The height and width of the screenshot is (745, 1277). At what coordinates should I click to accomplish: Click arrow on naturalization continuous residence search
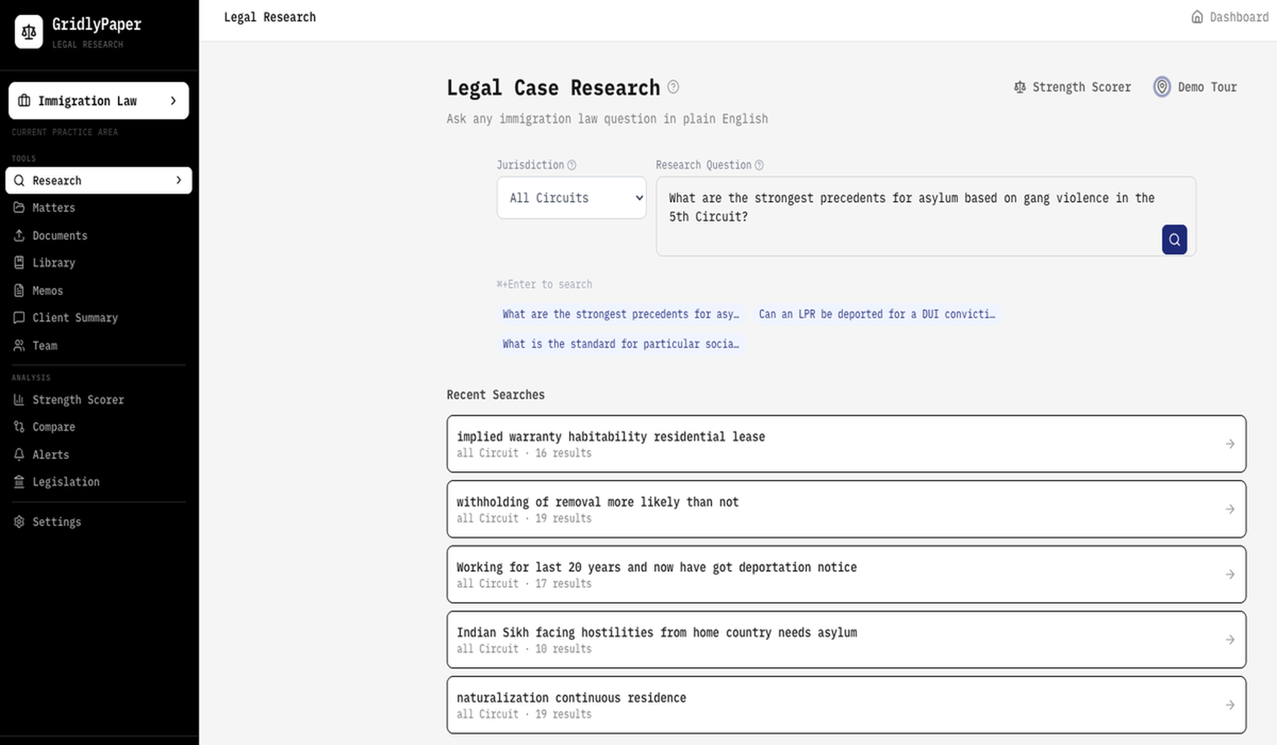[x=1230, y=705]
